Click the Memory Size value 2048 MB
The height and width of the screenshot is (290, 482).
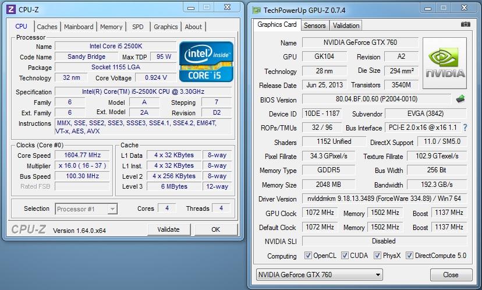[328, 185]
